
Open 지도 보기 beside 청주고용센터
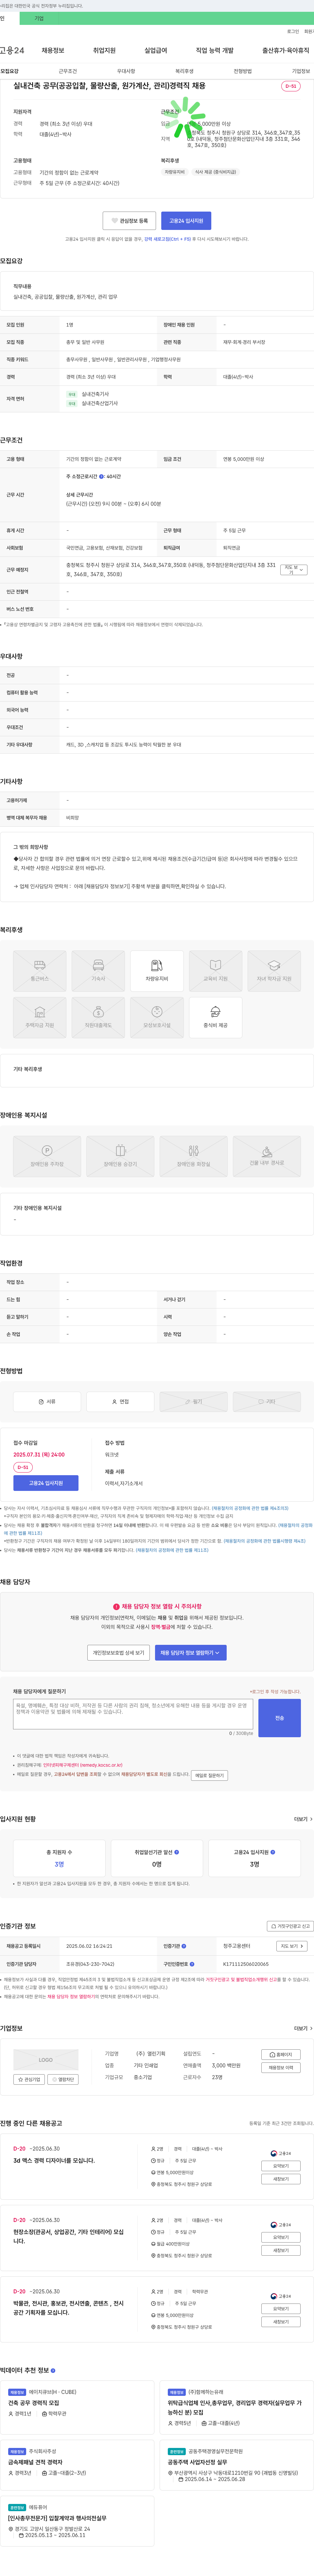point(292,1946)
